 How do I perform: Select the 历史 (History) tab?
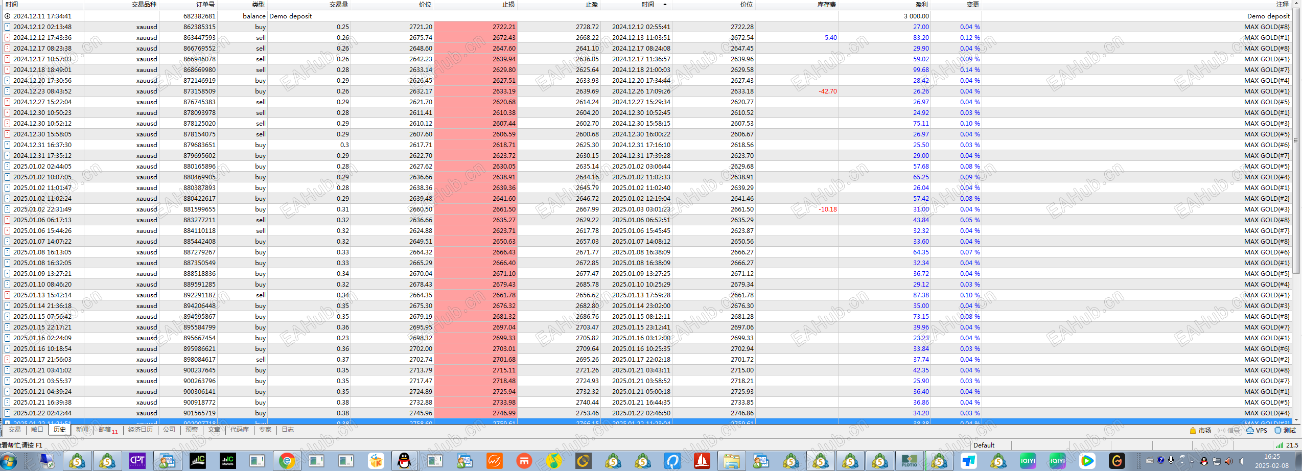(60, 430)
